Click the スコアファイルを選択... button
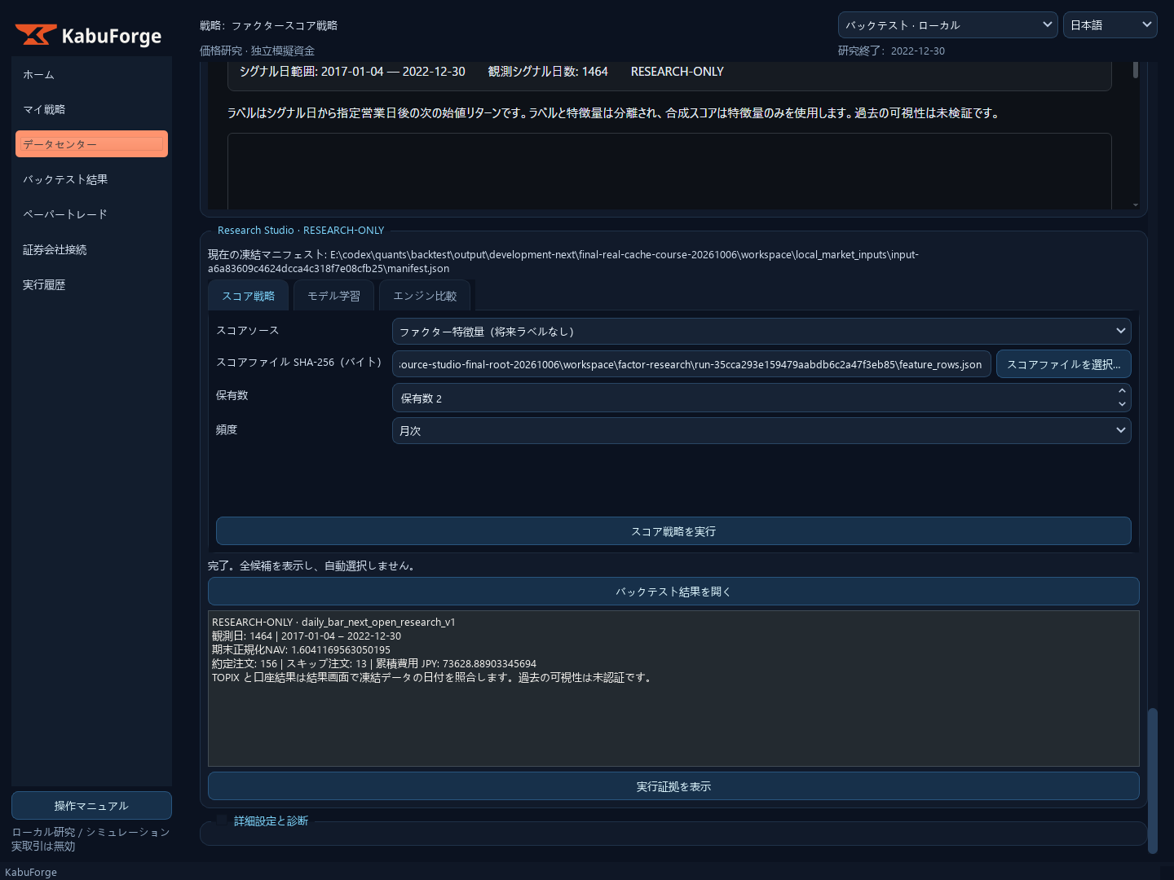This screenshot has height=880, width=1174. (1064, 364)
